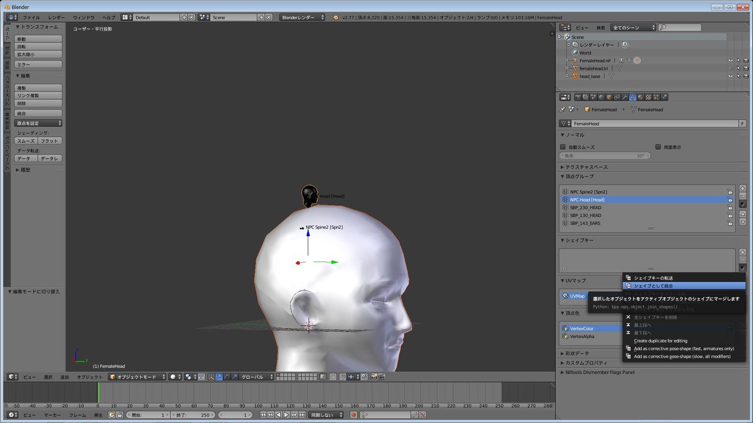
Task: Click the スムーズ shading button
Action: pos(26,141)
